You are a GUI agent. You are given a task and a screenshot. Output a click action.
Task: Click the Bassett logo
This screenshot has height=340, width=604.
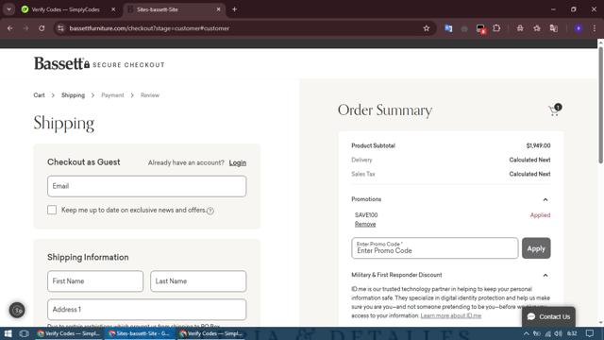click(59, 63)
